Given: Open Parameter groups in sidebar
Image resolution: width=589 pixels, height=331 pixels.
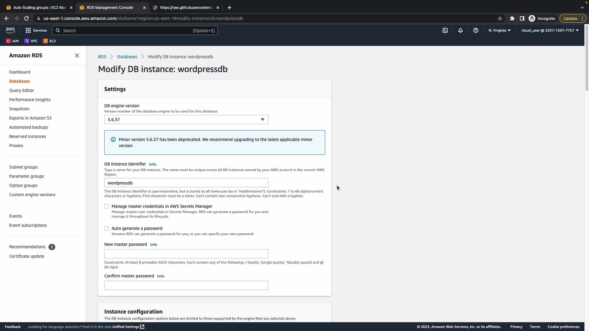Looking at the screenshot, I should (x=26, y=176).
